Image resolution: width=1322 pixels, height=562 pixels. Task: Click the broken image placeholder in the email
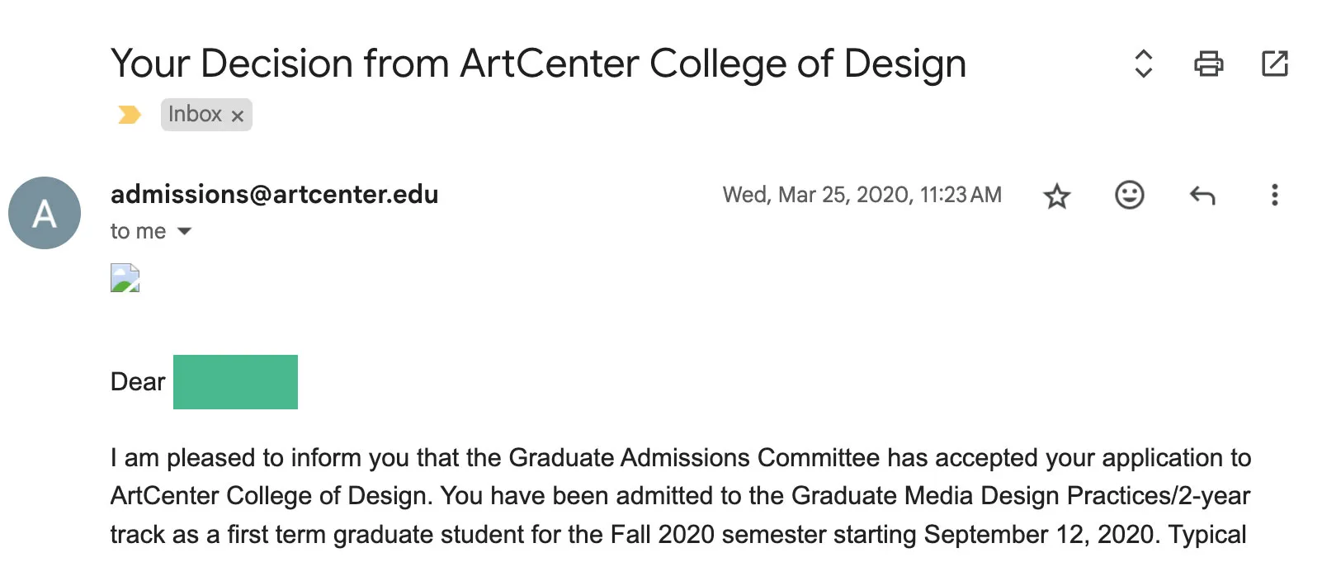125,278
